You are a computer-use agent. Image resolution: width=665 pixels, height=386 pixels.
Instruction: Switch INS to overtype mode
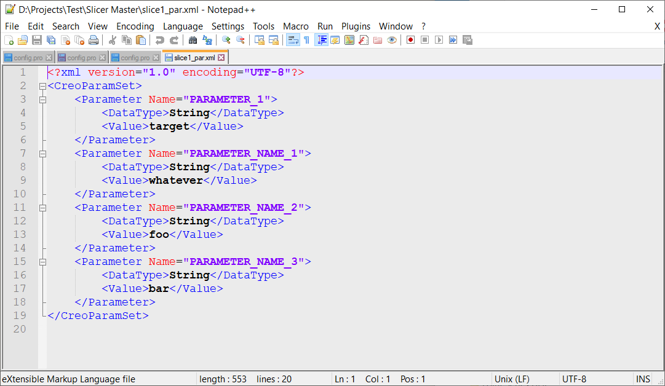(x=642, y=379)
